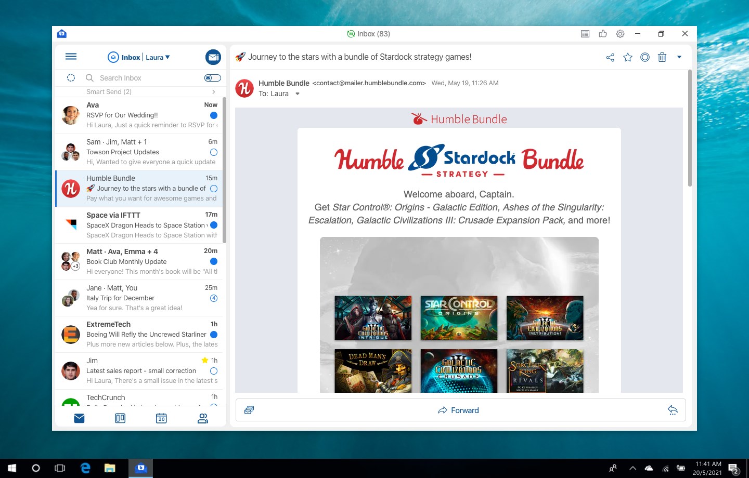
Task: Open ExtremeTech Boeing Starliner email
Action: 139,335
